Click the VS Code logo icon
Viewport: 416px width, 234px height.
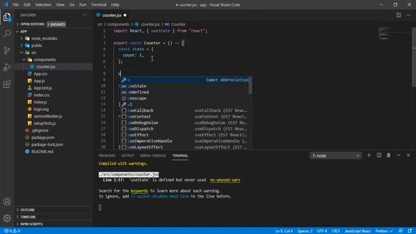pos(6,5)
